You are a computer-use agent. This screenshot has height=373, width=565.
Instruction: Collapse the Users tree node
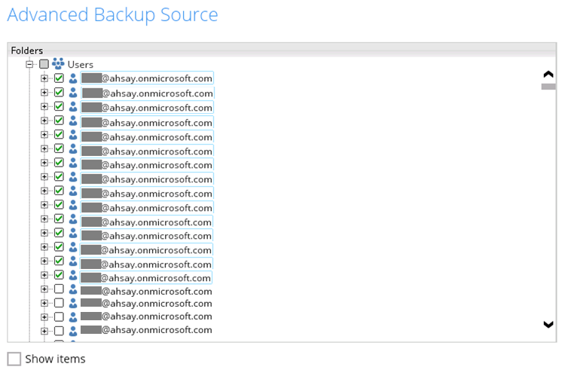pos(30,64)
